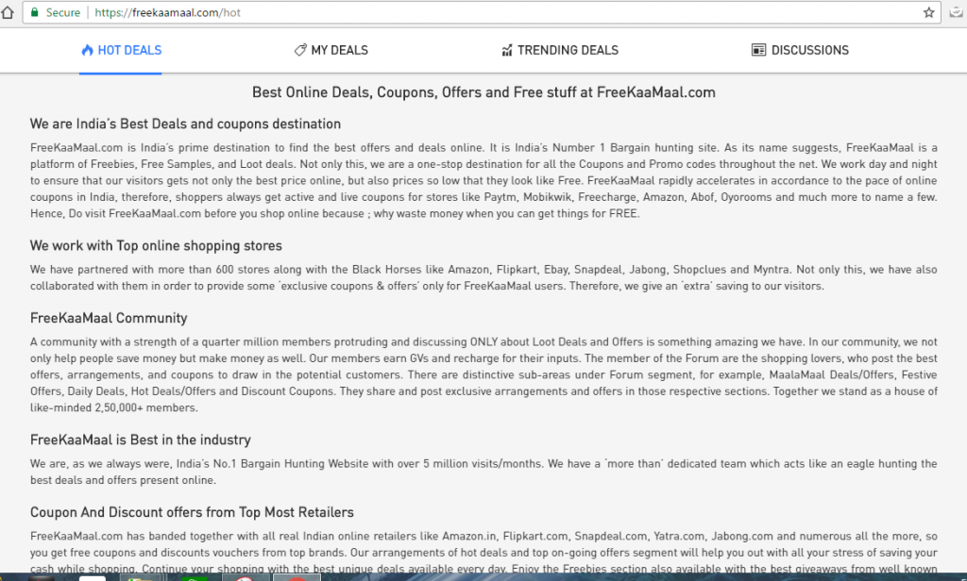Open the TRENDING DEALS tab
This screenshot has height=581, width=967.
click(x=560, y=51)
